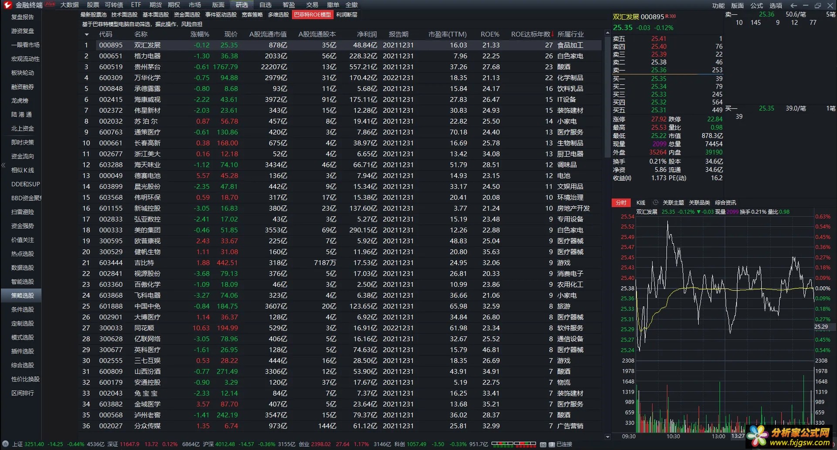Click the 已连接 connection status
This screenshot has height=450, width=837.
(x=564, y=444)
